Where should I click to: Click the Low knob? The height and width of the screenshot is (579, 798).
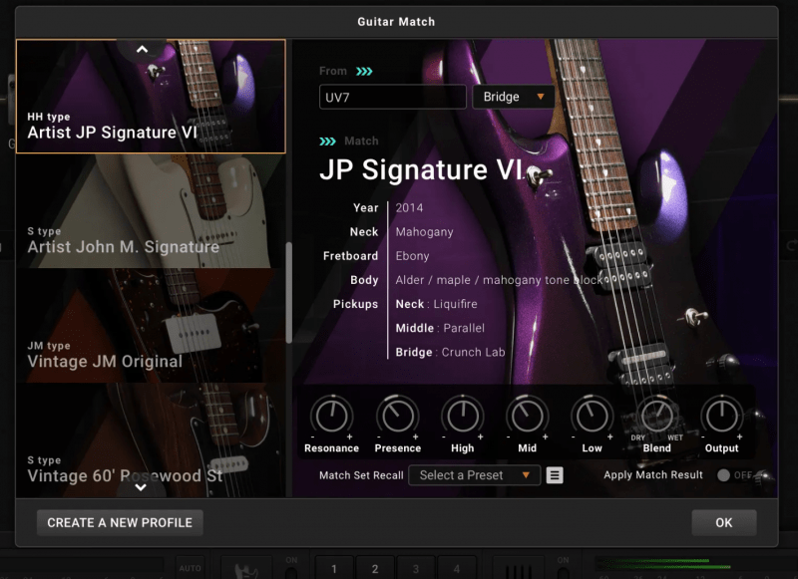(x=592, y=416)
